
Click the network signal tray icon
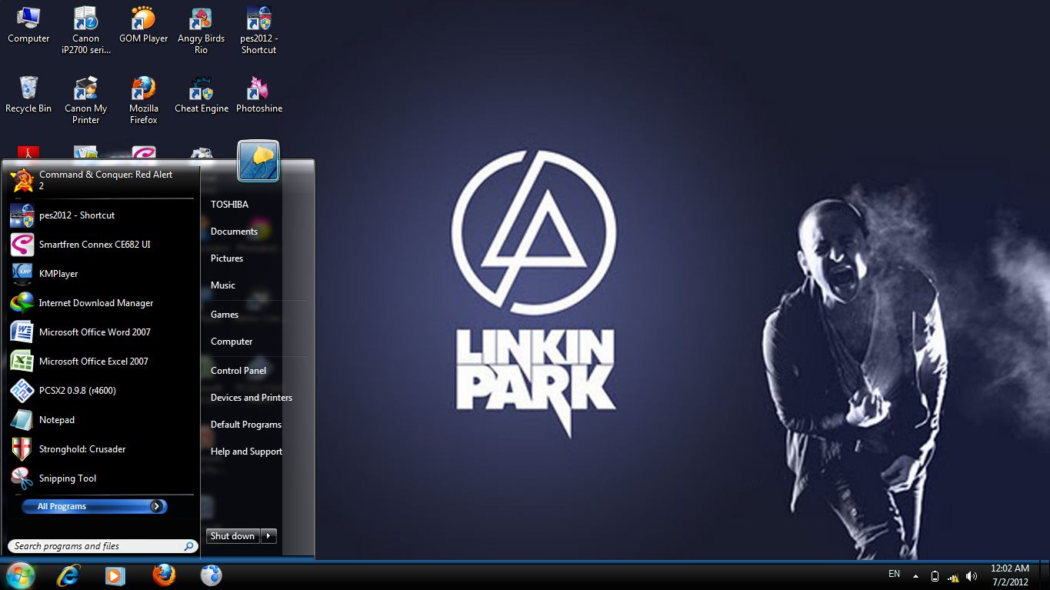point(953,577)
